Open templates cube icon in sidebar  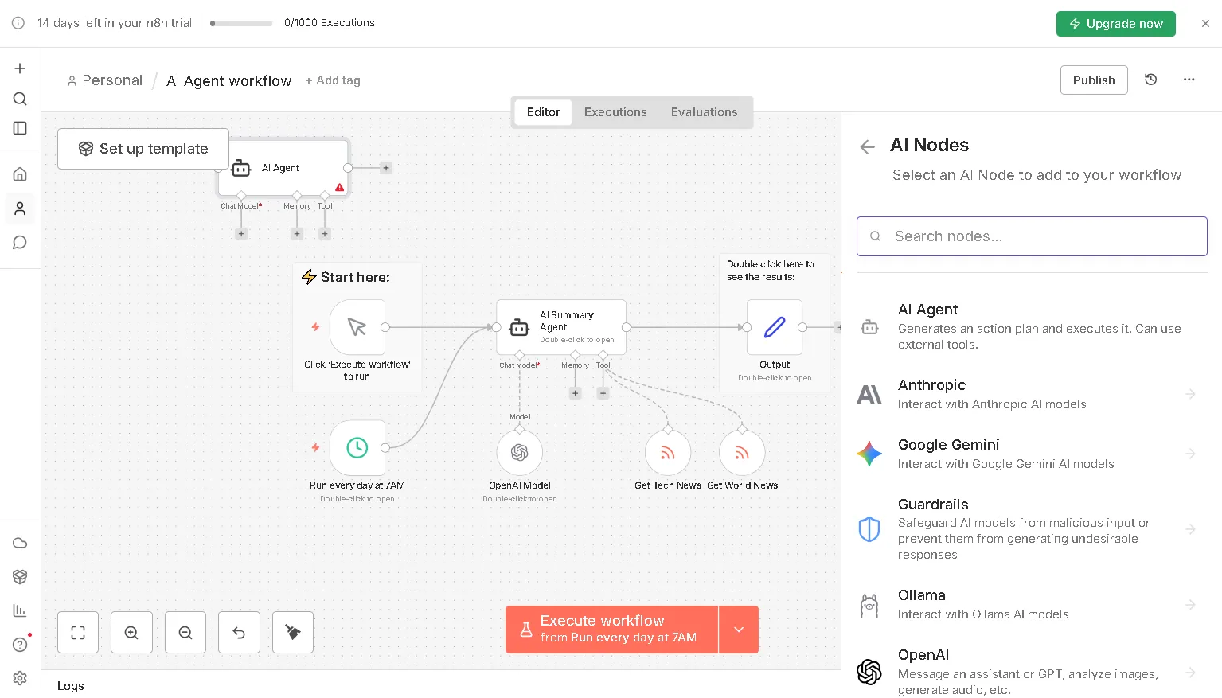[x=20, y=576]
